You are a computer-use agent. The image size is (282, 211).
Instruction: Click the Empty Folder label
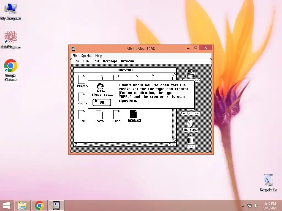pos(191,113)
